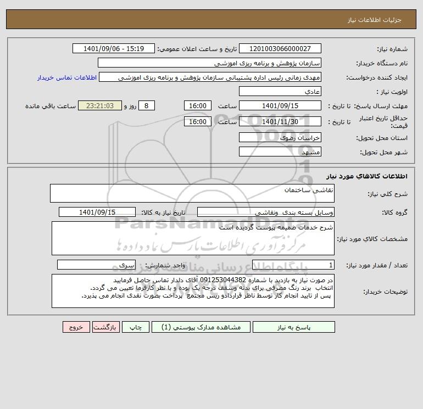Click goods group field وسایل بسته بندی ونقاشی
This screenshot has height=409, width=423.
coord(266,212)
